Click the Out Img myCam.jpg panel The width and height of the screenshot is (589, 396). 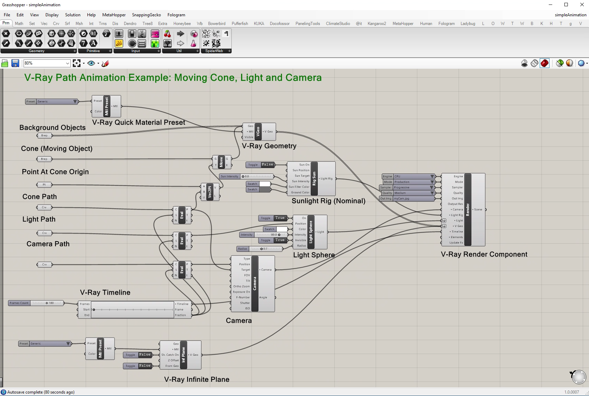pos(407,199)
